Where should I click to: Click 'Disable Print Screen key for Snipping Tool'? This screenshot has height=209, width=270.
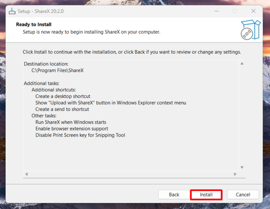click(x=80, y=135)
